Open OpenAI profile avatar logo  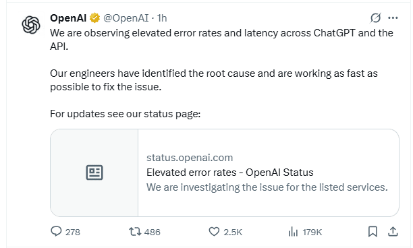[x=31, y=25]
